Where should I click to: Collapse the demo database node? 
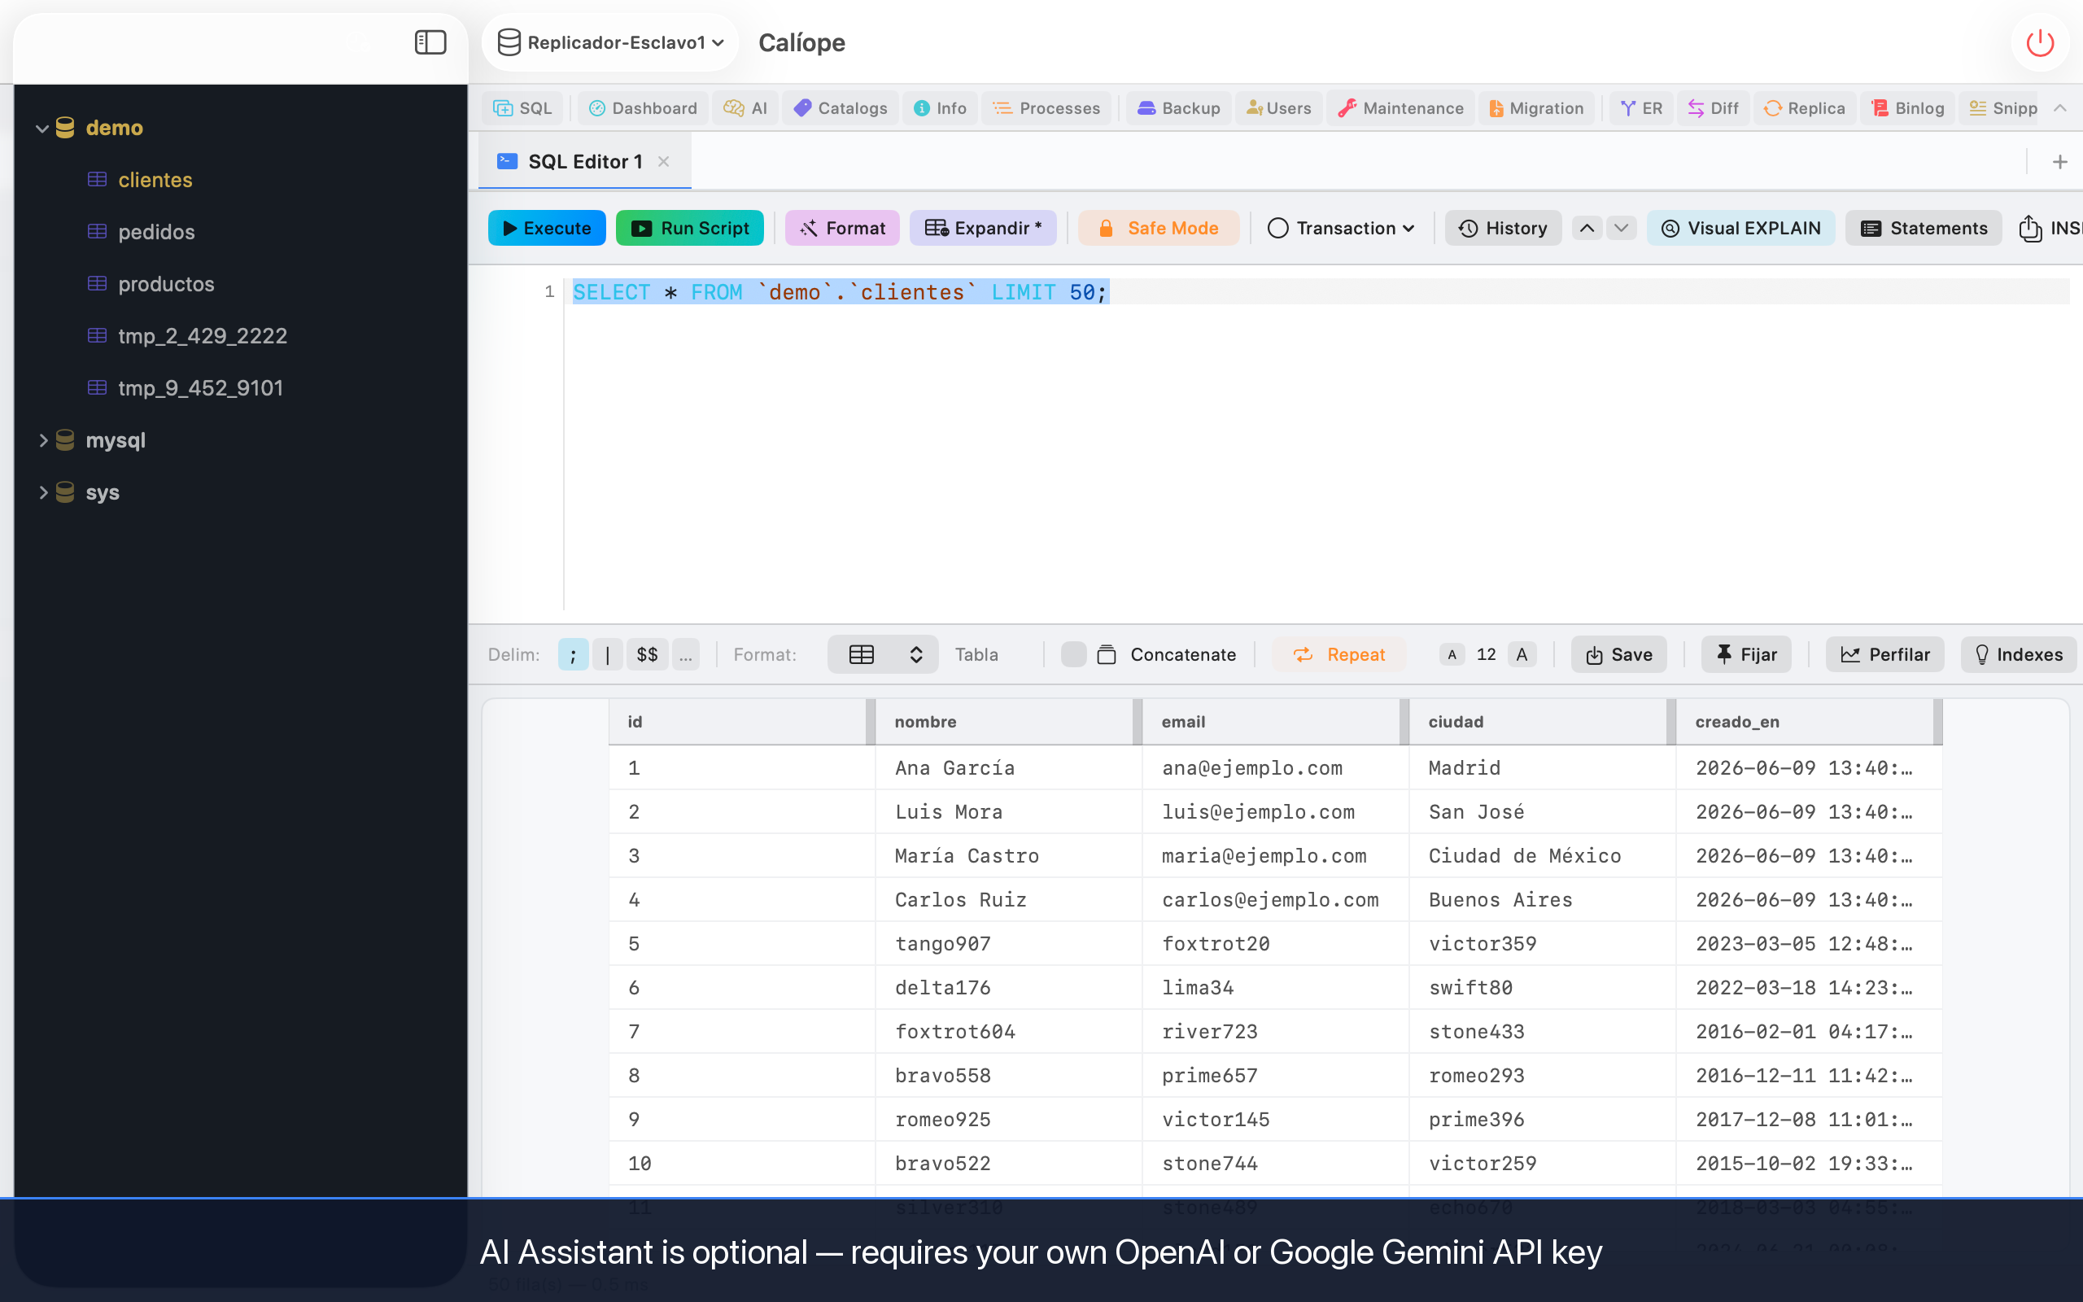coord(41,129)
